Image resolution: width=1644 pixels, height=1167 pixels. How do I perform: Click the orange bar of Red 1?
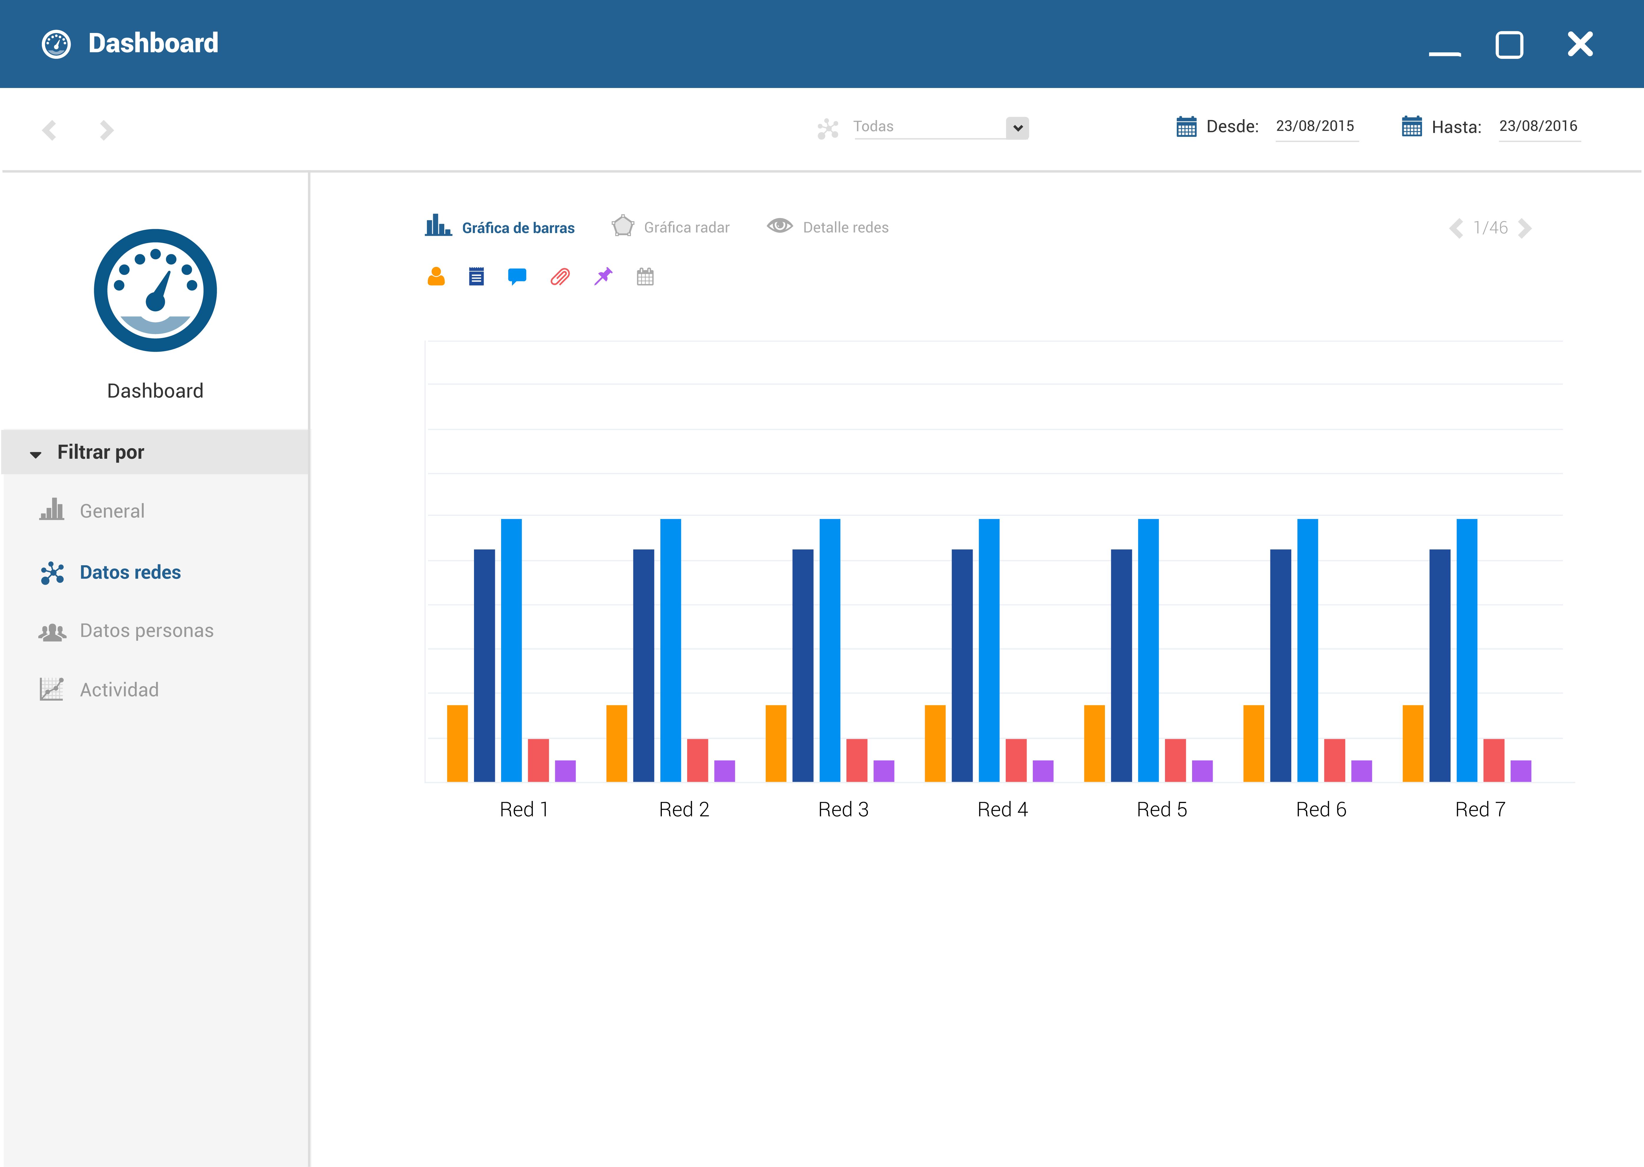pyautogui.click(x=457, y=743)
